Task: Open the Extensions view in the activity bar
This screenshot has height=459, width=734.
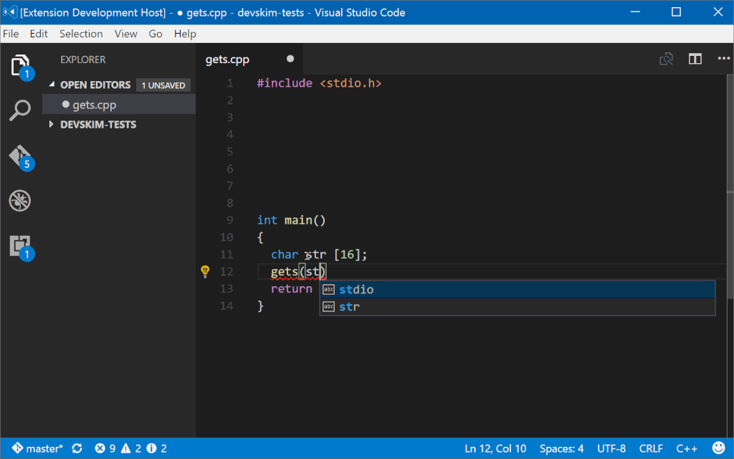Action: pyautogui.click(x=21, y=247)
